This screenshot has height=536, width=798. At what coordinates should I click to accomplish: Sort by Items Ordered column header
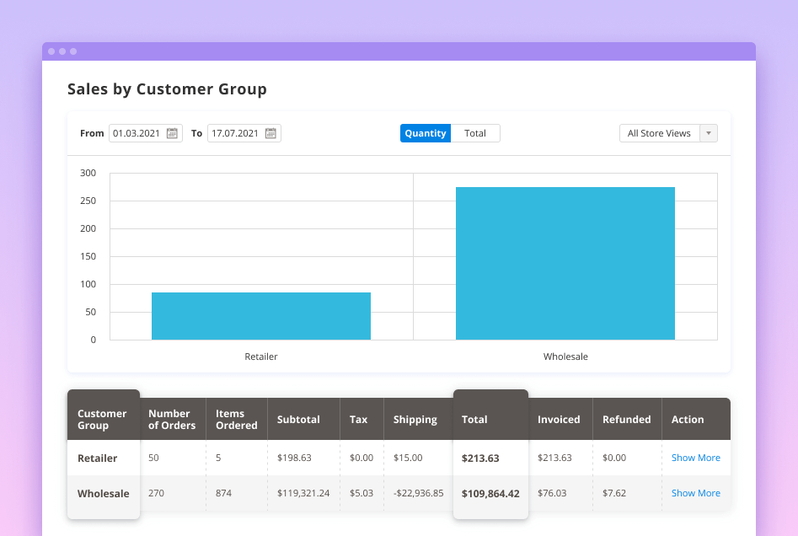pyautogui.click(x=236, y=420)
